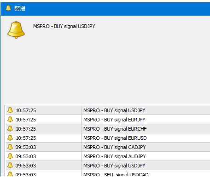Image resolution: width=210 pixels, height=178 pixels.
Task: Click the large yellow alert bell icon
Action: (x=16, y=30)
